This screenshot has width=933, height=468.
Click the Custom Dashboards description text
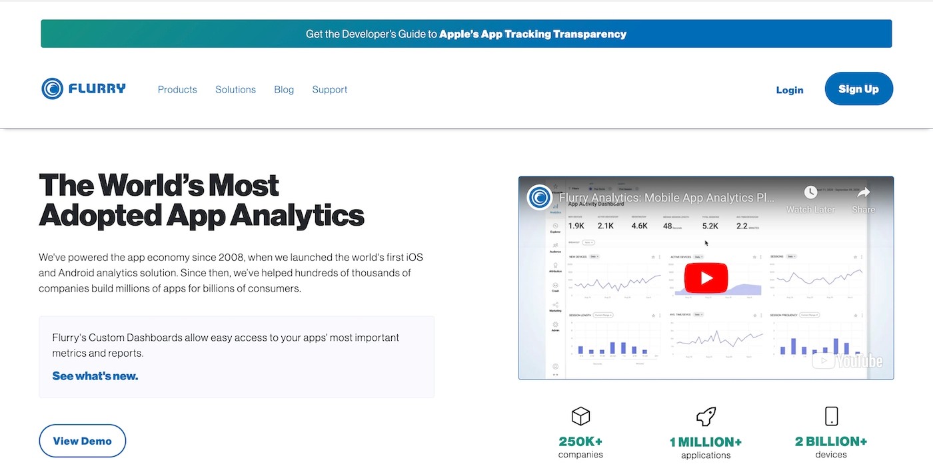tap(226, 346)
